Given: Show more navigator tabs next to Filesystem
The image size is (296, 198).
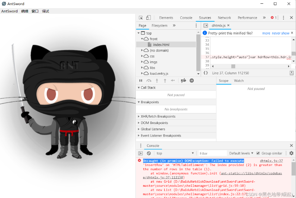Looking at the screenshot, I should coord(174,26).
